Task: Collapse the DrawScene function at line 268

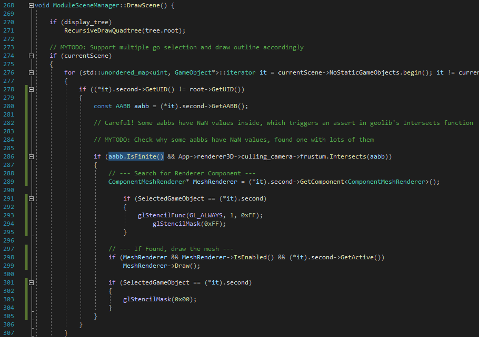Action: point(31,5)
